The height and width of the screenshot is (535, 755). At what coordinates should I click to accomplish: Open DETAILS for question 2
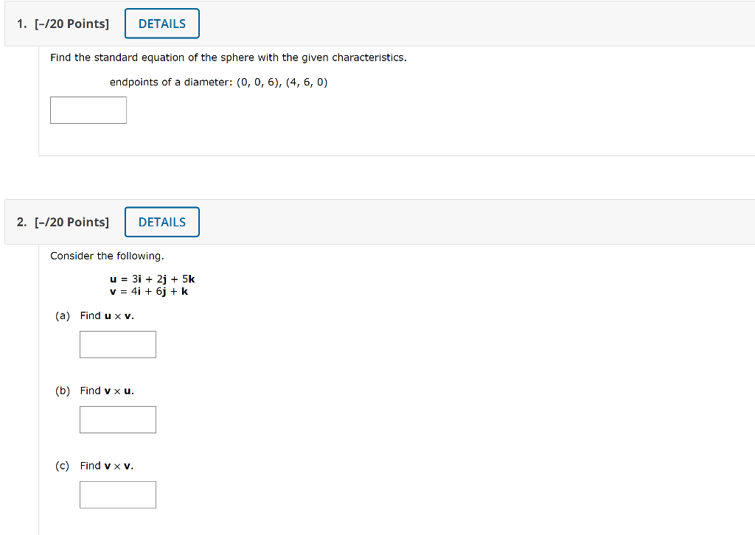[161, 221]
